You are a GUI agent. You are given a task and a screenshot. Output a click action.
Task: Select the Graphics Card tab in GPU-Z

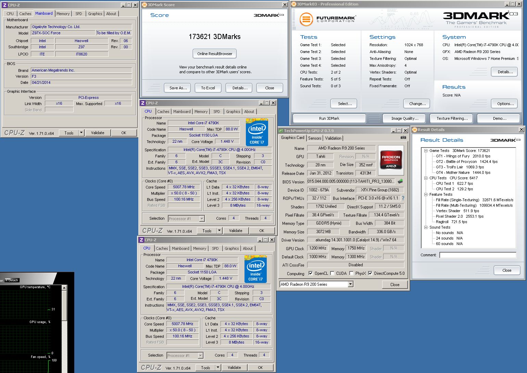[292, 138]
